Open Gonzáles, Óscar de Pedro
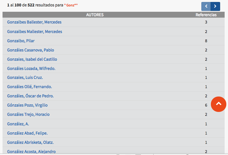228x155 pixels. [31, 96]
